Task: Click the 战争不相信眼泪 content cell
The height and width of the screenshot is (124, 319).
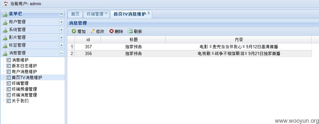Action: [x=239, y=53]
